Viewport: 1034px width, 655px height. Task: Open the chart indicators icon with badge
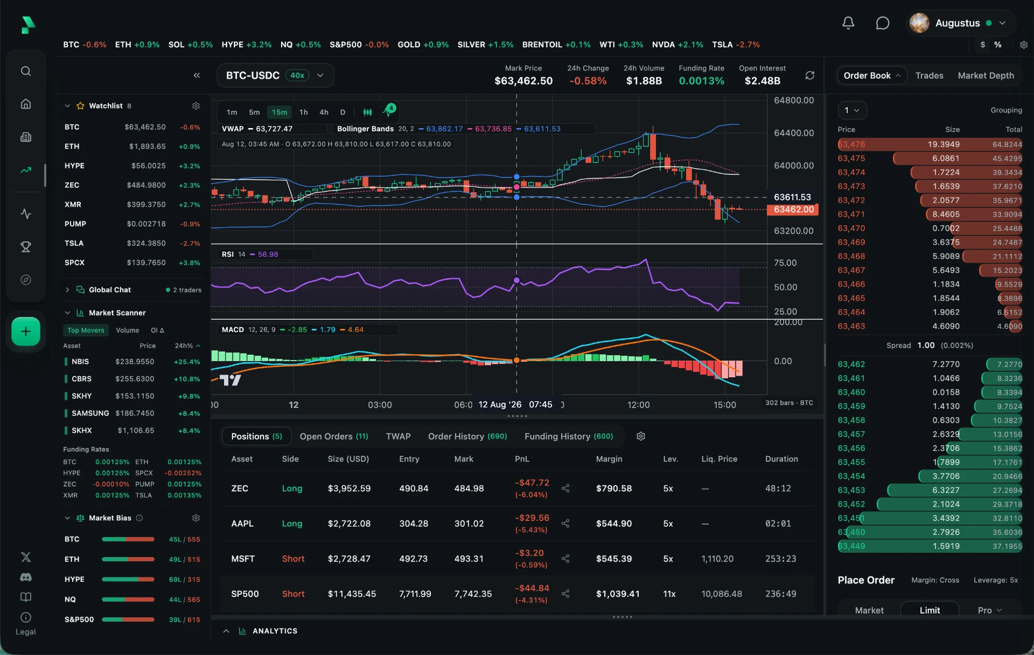click(388, 111)
